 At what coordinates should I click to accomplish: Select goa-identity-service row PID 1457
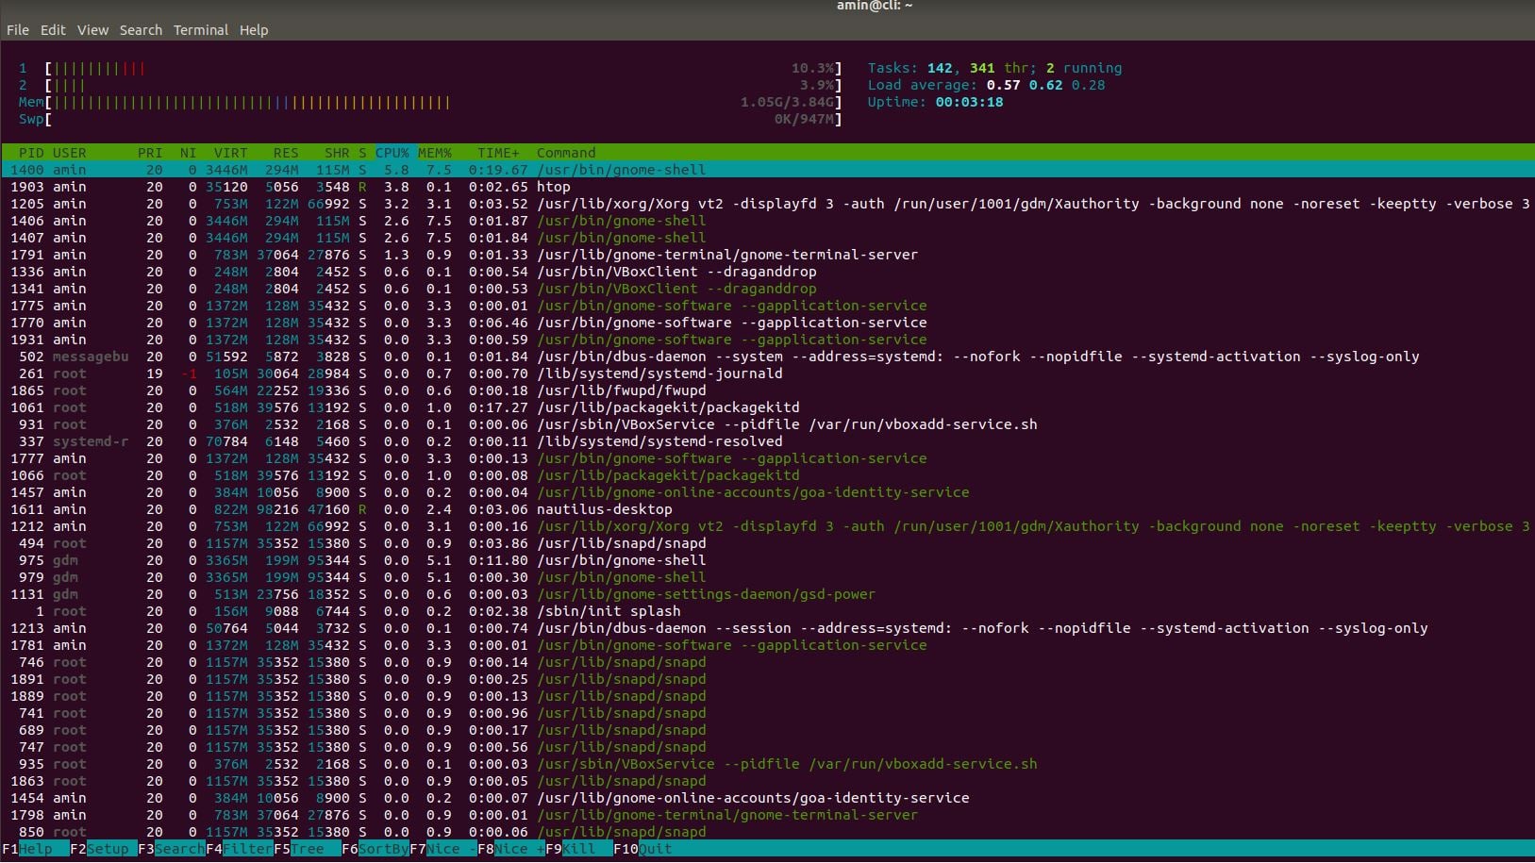pos(767,492)
